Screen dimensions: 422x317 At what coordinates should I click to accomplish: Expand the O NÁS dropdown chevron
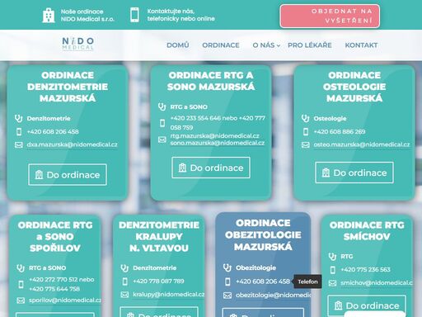point(279,45)
